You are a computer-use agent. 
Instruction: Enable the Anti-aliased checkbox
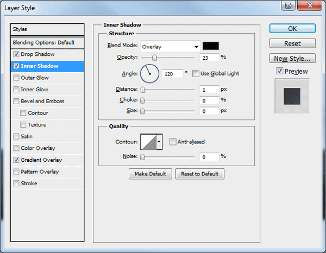pos(173,142)
